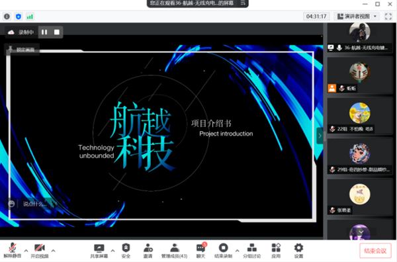The height and width of the screenshot is (262, 397).
Task: Click the chat input field in the shared screen
Action: (35, 204)
